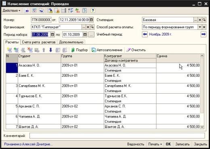The width and height of the screenshot is (210, 149).
Task: Move row up with arrow icon
Action: tap(44, 50)
